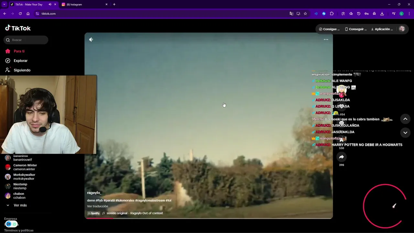This screenshot has height=233, width=414.
Task: Reload the page
Action: pyautogui.click(x=20, y=14)
